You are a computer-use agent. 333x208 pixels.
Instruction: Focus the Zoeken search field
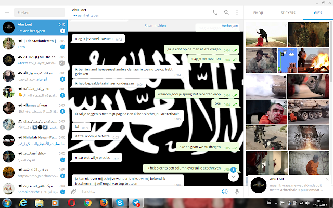40,12
